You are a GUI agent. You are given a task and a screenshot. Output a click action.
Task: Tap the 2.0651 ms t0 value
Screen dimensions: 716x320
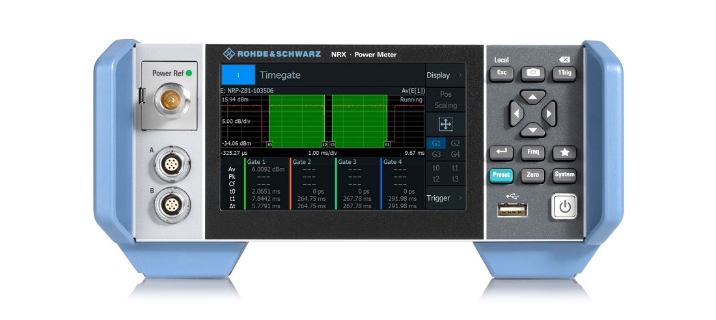pos(266,191)
